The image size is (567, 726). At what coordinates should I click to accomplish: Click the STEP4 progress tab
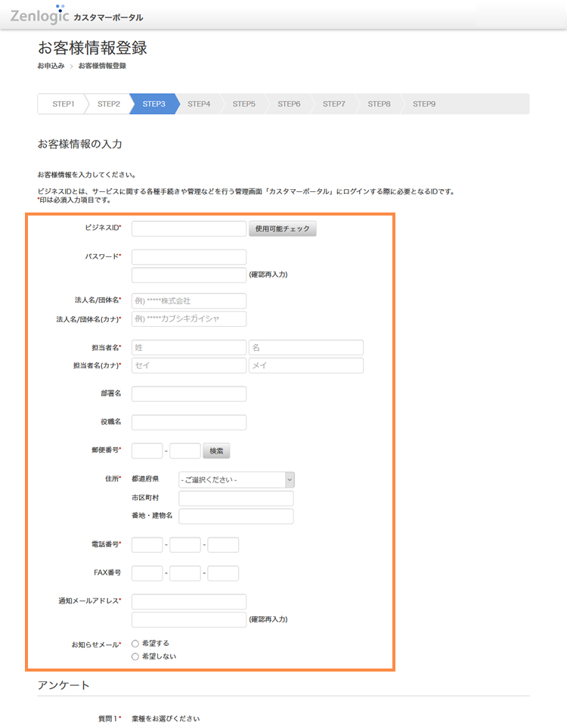click(199, 104)
